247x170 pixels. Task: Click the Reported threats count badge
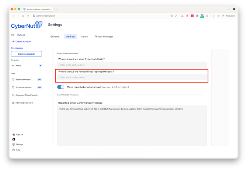tap(39, 80)
